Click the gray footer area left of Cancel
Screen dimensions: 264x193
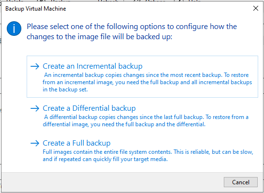[x=111, y=182]
